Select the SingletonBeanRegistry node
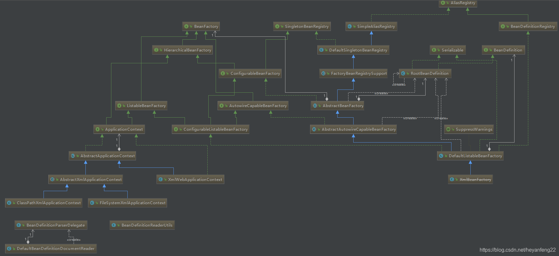The width and height of the screenshot is (559, 256). (x=302, y=27)
